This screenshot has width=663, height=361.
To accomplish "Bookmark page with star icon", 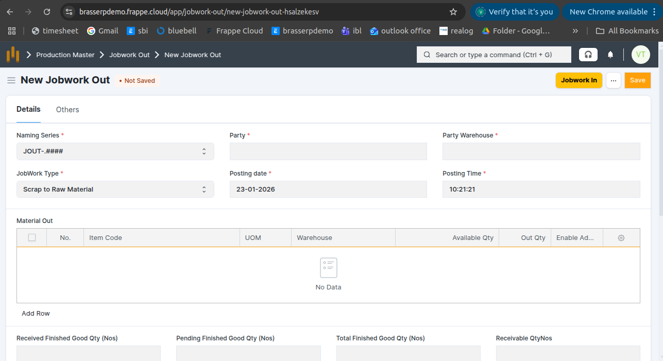I will (453, 12).
